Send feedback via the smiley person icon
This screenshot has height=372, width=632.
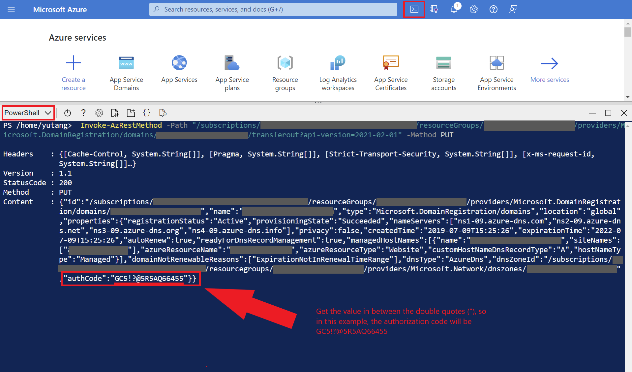513,9
